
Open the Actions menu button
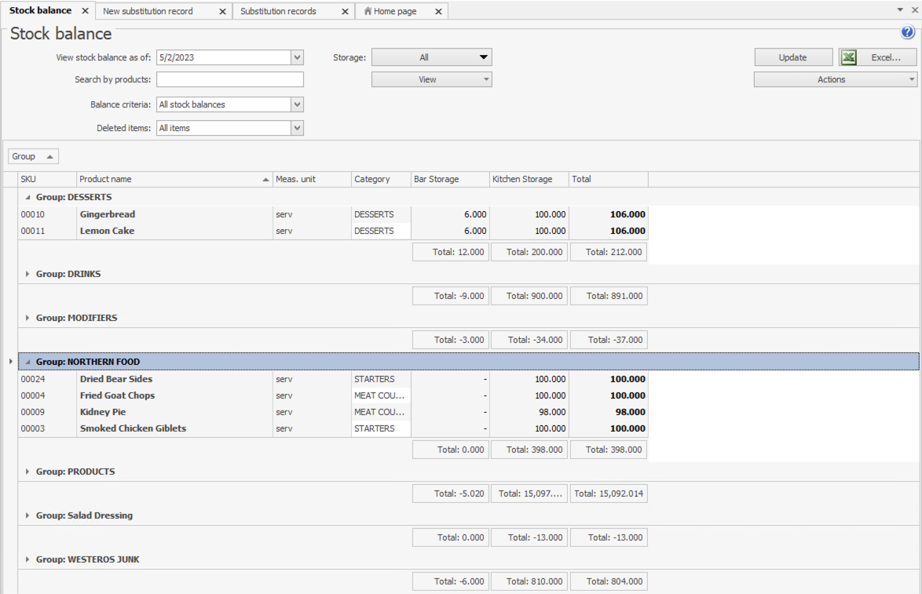[x=835, y=79]
